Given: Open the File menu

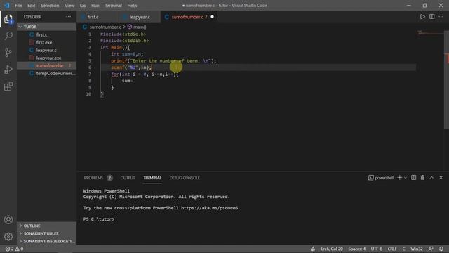Looking at the screenshot, I should click(x=18, y=6).
